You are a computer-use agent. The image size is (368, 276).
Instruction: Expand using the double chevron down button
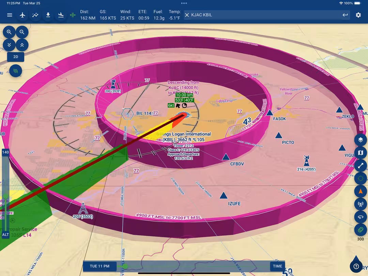click(9, 45)
